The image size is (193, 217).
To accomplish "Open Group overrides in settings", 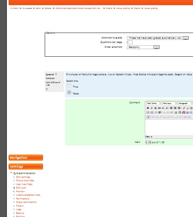I will 25,181.
